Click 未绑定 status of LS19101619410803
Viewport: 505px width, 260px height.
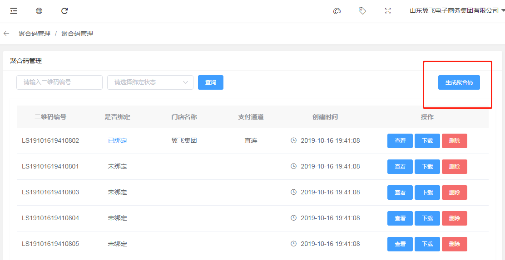[x=118, y=192]
